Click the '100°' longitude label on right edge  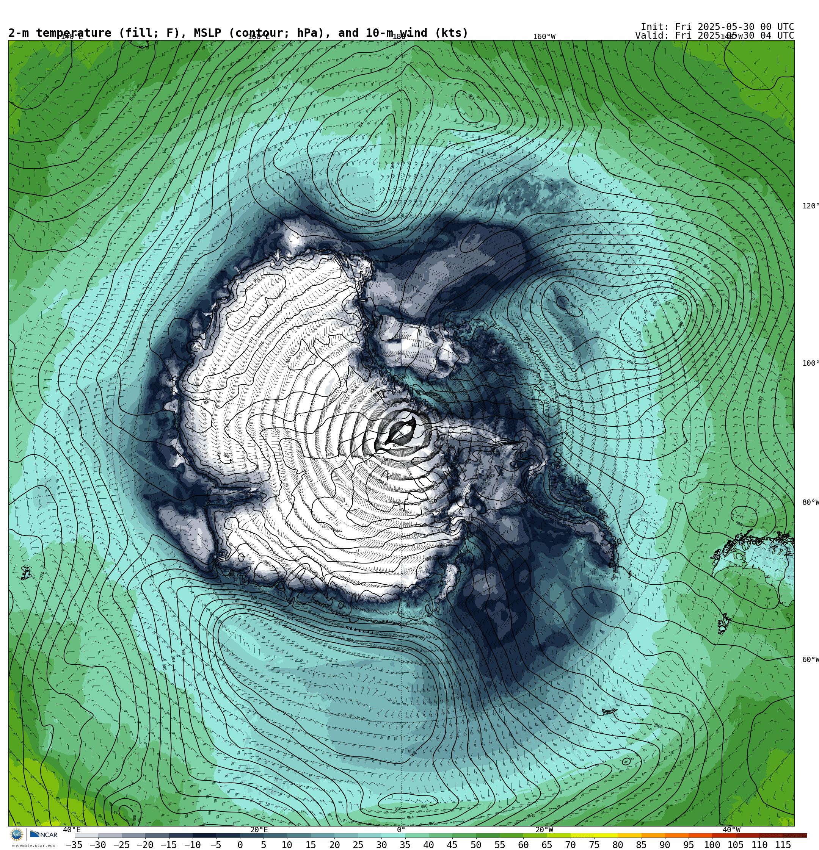[x=810, y=363]
